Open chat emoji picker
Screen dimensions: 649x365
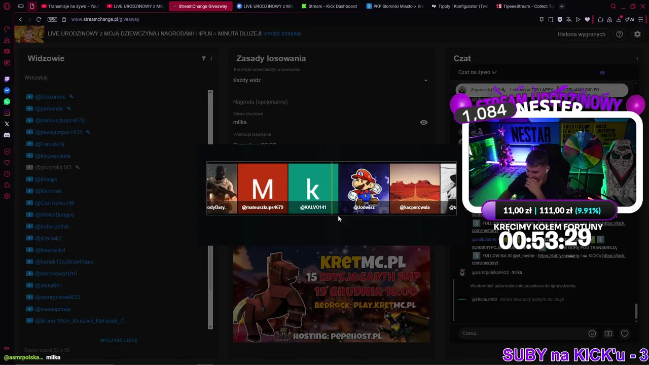[x=592, y=334]
